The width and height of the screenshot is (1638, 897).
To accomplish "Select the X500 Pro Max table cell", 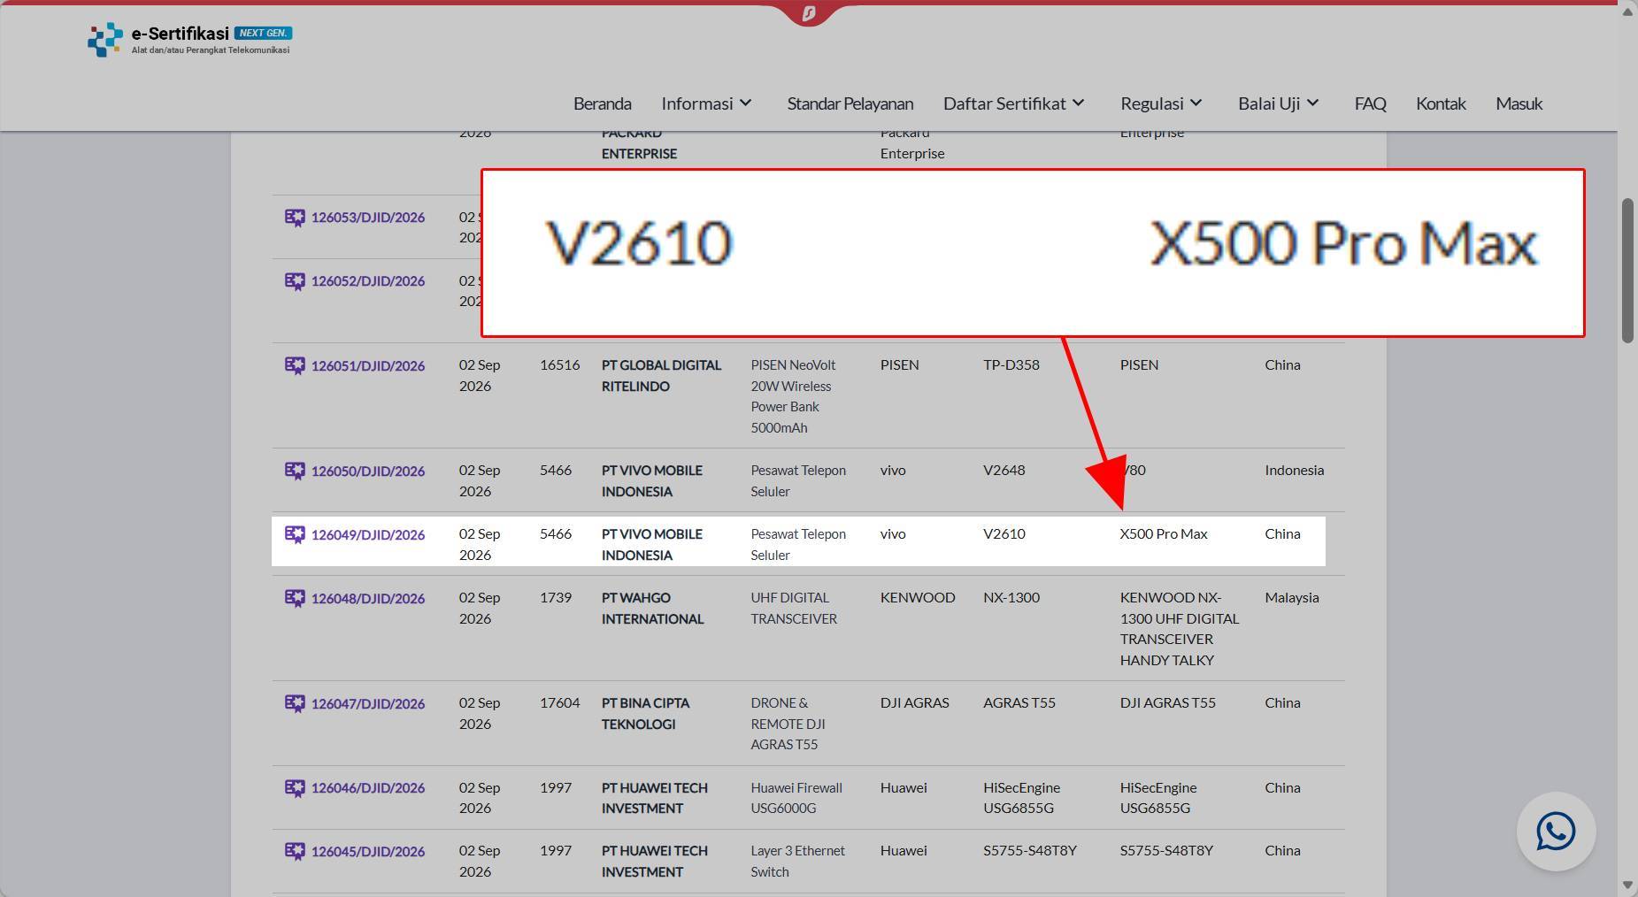I will pyautogui.click(x=1164, y=534).
